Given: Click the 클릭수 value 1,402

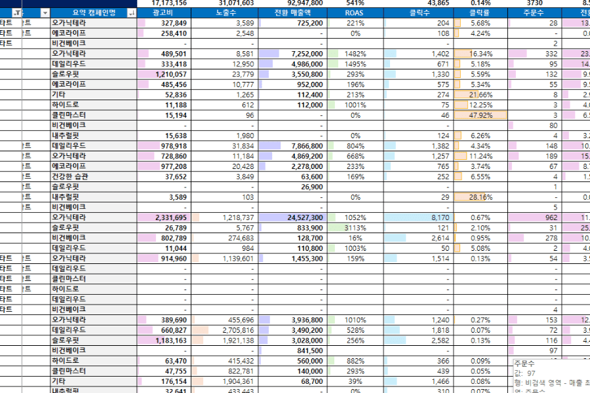Looking at the screenshot, I should tap(419, 54).
